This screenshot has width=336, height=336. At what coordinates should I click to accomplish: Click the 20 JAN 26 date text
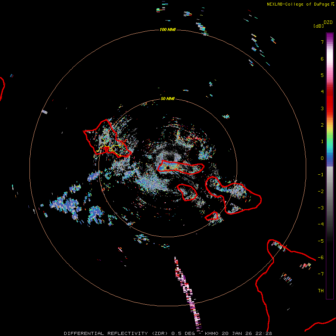tap(237, 333)
